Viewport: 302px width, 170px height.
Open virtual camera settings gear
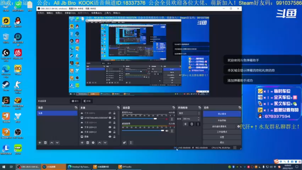(x=239, y=127)
